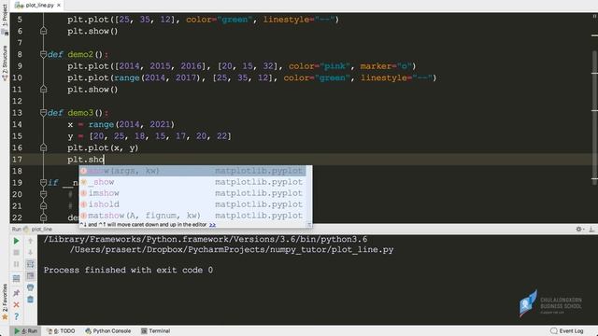Toggle scroll to end in the Run console

pos(31,275)
